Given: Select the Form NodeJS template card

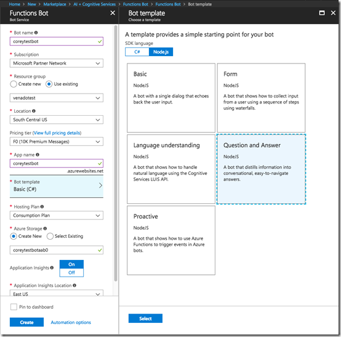Looking at the screenshot, I should (x=261, y=98).
